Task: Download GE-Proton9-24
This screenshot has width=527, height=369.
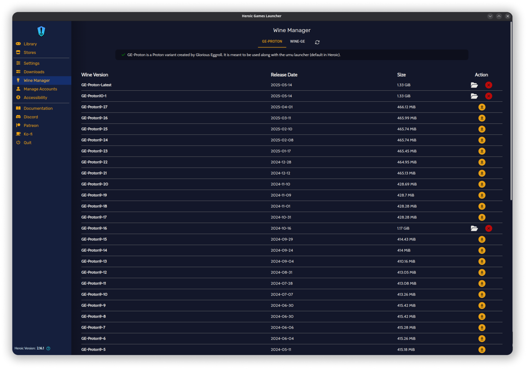Action: (x=482, y=140)
